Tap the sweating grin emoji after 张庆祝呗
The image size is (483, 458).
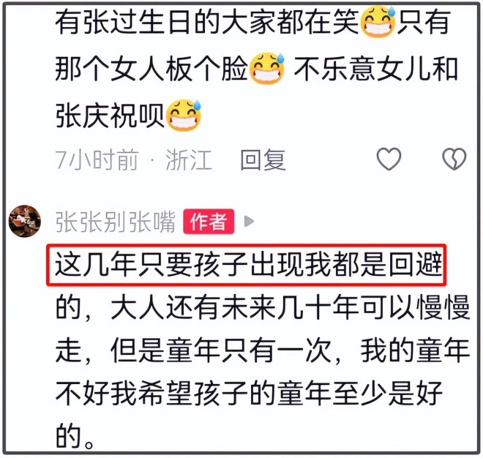click(x=184, y=115)
